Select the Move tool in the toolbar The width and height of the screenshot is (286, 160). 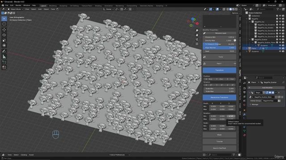(x=4, y=30)
